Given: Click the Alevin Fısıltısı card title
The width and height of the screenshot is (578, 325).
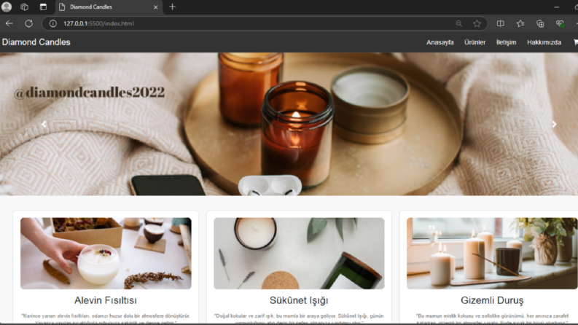Looking at the screenshot, I should pyautogui.click(x=106, y=300).
